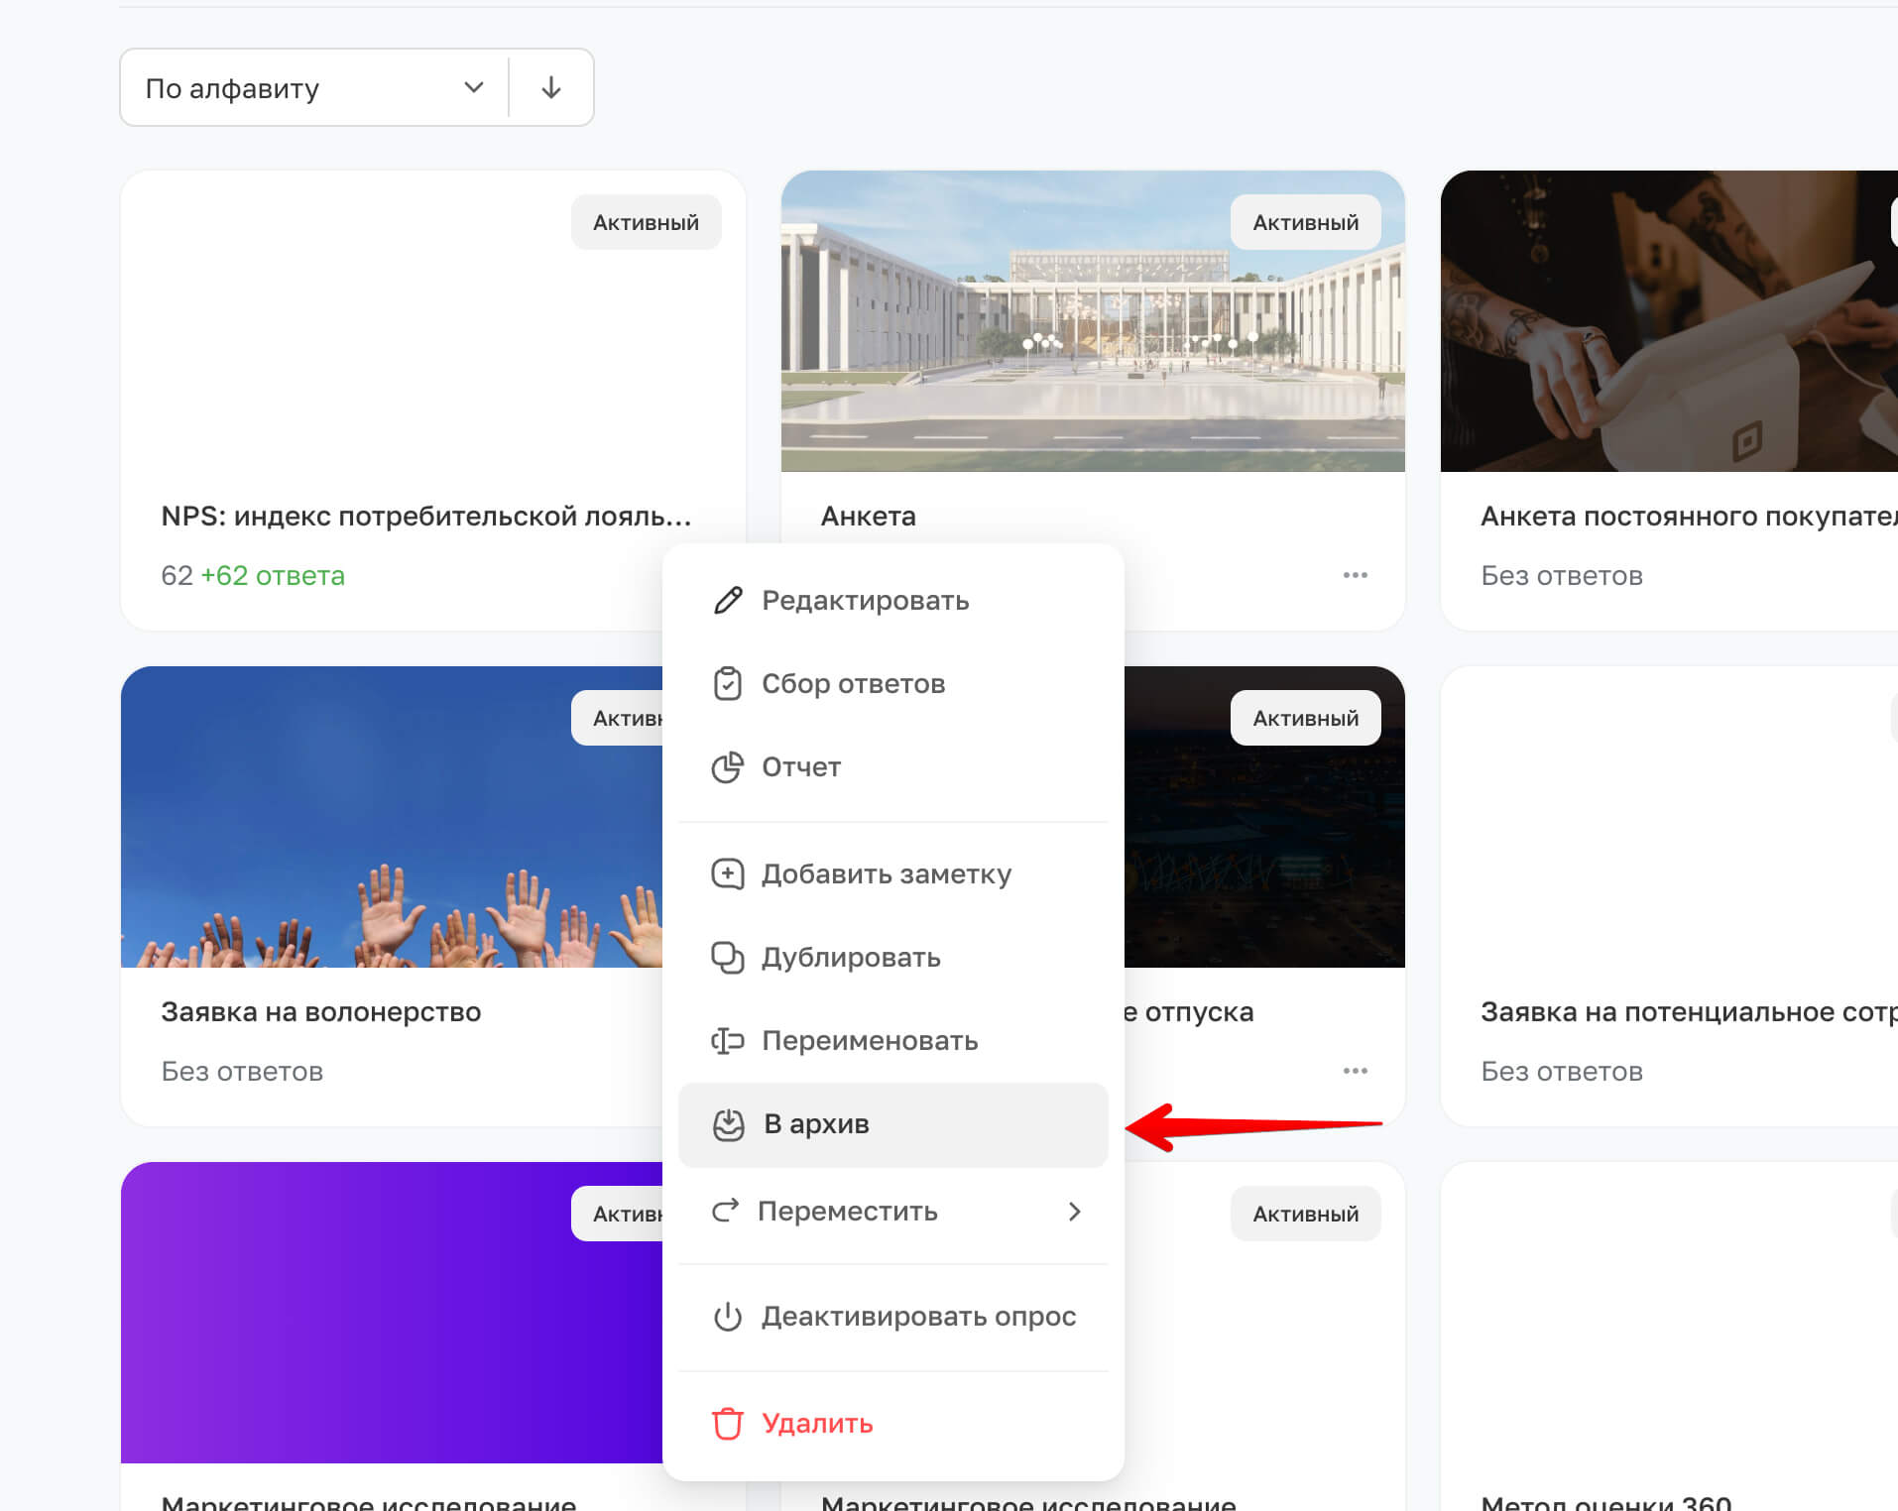Click Активный badge on отпуска card
This screenshot has width=1898, height=1511.
click(1305, 718)
